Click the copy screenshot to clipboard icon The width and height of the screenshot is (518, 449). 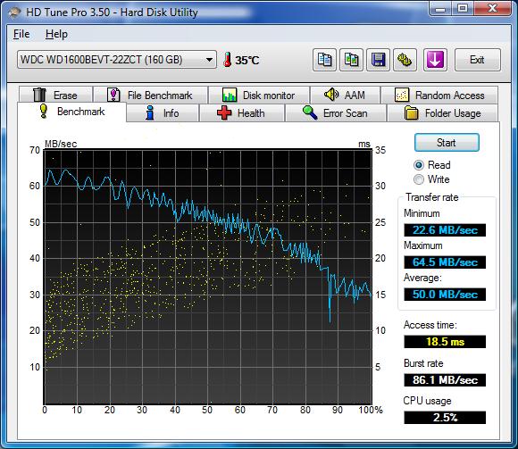pyautogui.click(x=351, y=60)
